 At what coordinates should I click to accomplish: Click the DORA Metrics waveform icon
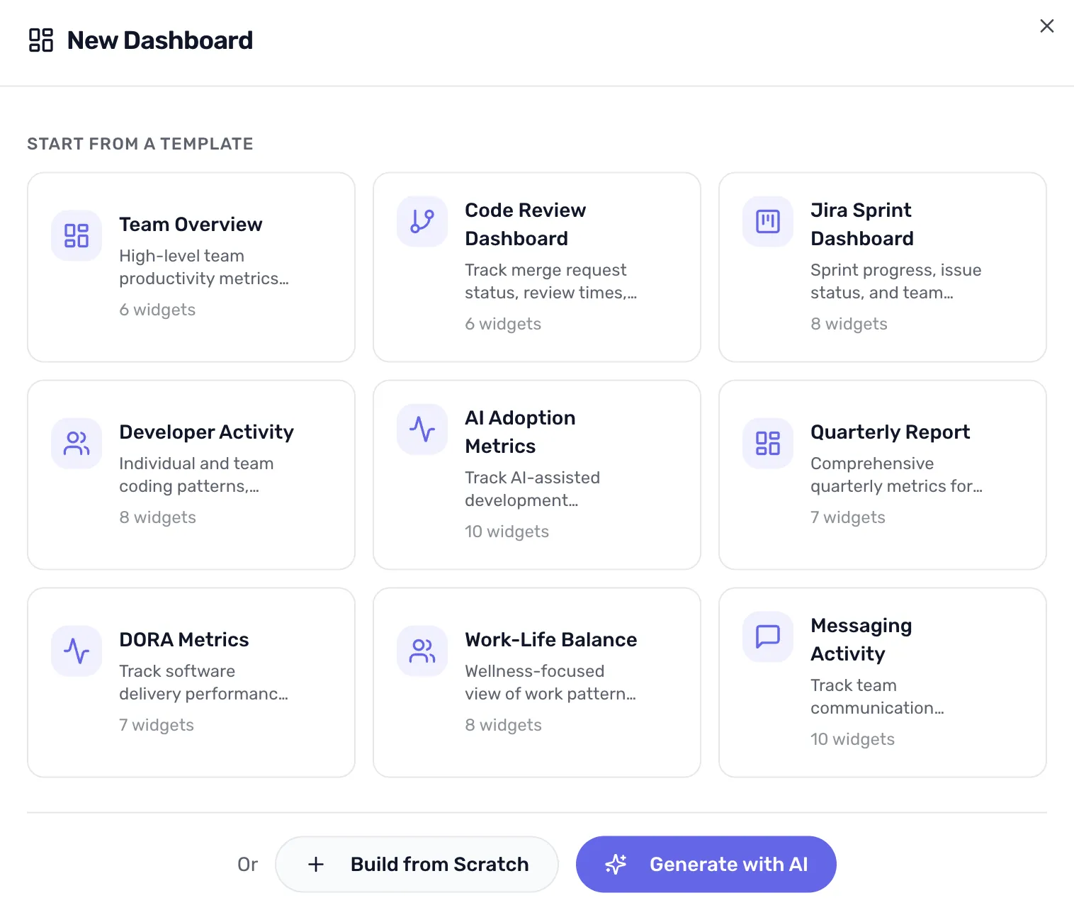coord(76,651)
